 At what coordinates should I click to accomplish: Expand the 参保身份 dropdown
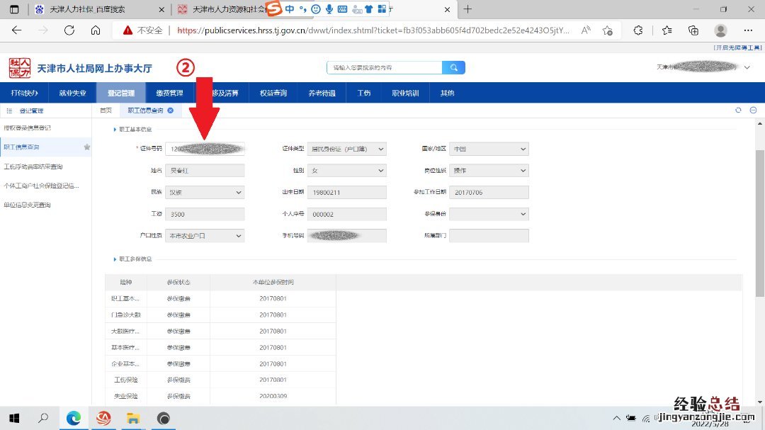[x=489, y=214]
